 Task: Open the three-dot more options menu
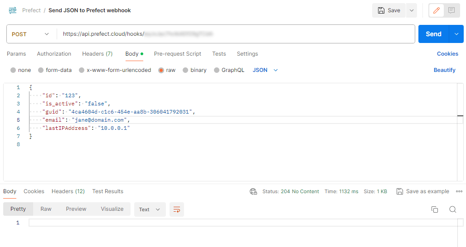point(459,191)
